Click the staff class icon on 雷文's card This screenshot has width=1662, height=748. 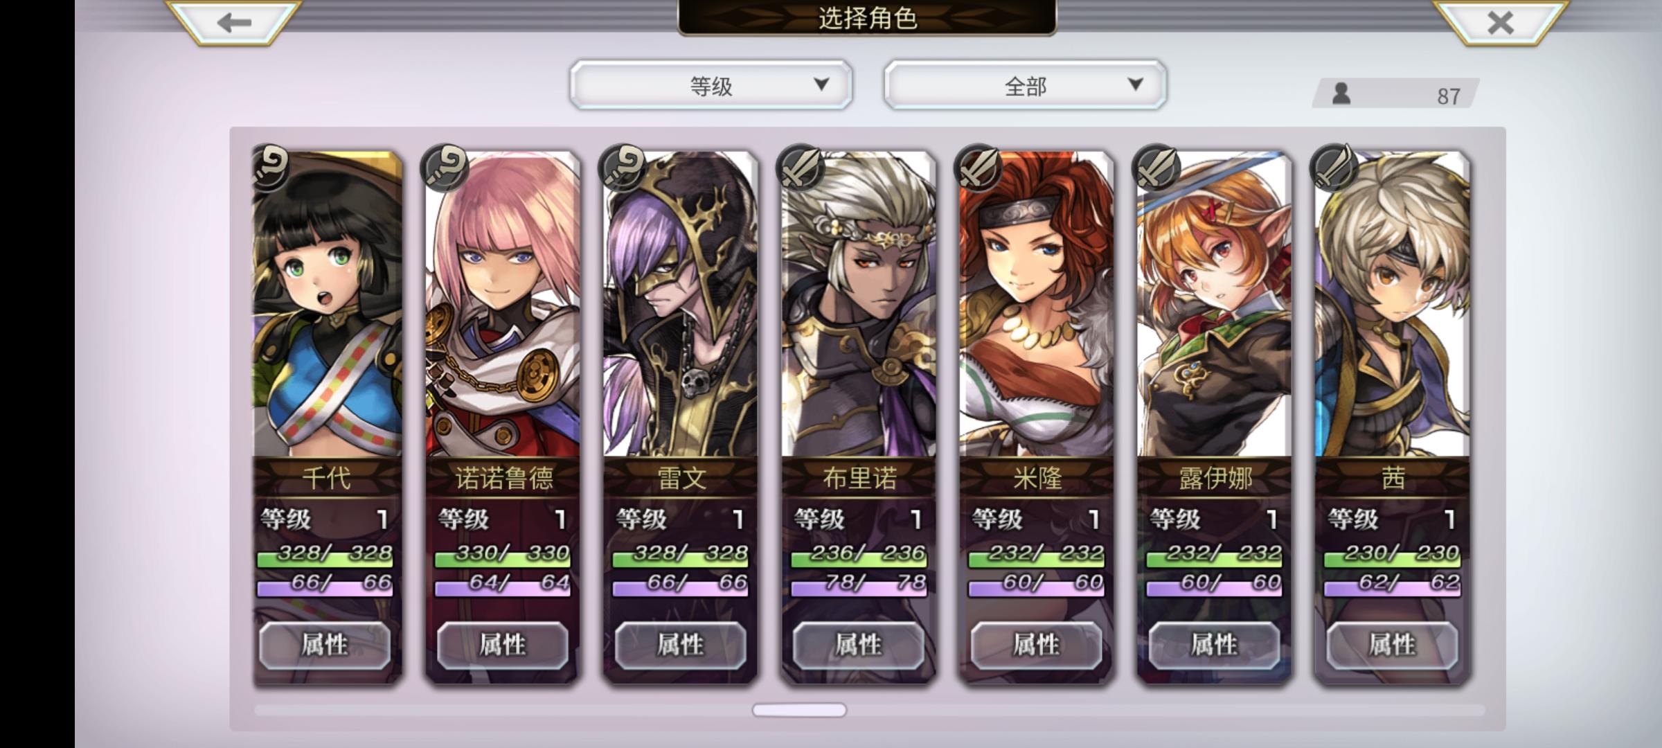coord(624,168)
